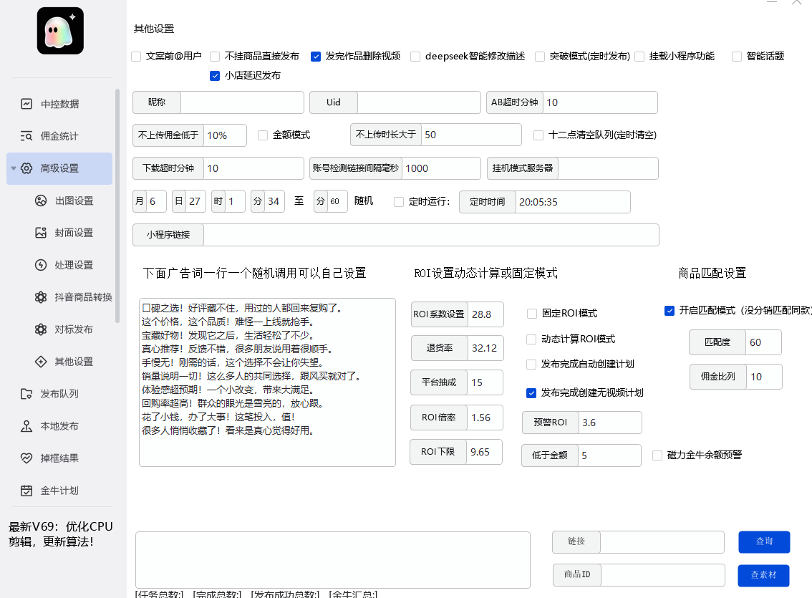The width and height of the screenshot is (812, 598).
Task: Uncheck 开启匹配模式 checkbox
Action: point(670,311)
